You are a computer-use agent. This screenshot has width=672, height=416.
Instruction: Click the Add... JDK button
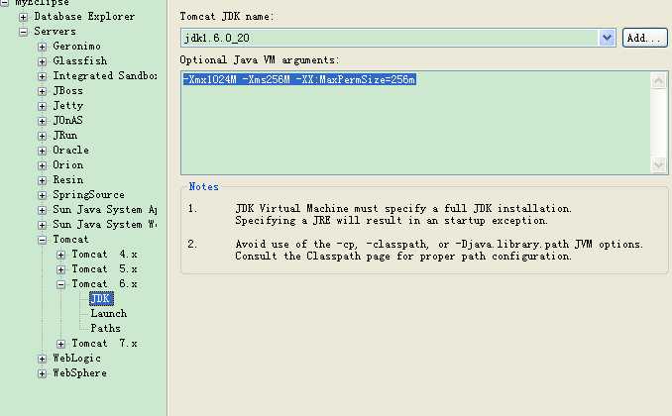click(644, 38)
